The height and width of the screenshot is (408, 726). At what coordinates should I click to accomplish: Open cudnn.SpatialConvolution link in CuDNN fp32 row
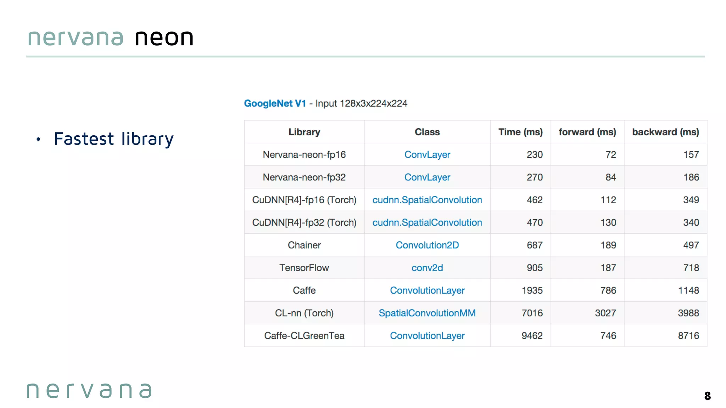pos(427,223)
